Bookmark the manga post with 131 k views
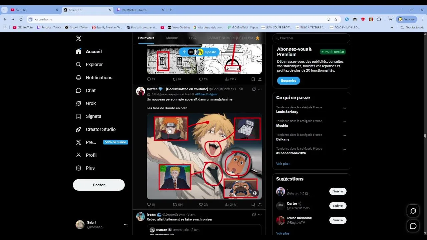Viewport: 427px width, 240px height. coord(253,79)
